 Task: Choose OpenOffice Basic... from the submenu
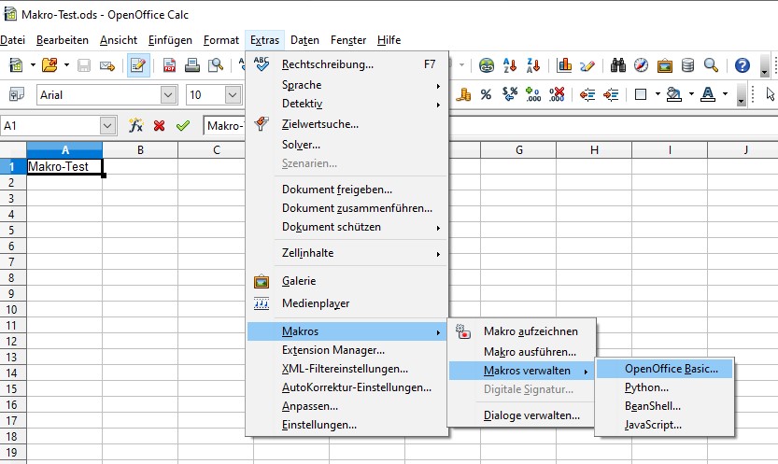coord(664,369)
